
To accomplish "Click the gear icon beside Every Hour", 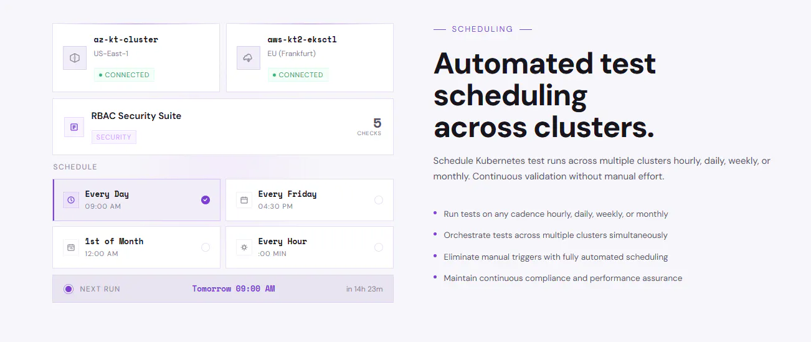I will coord(244,247).
